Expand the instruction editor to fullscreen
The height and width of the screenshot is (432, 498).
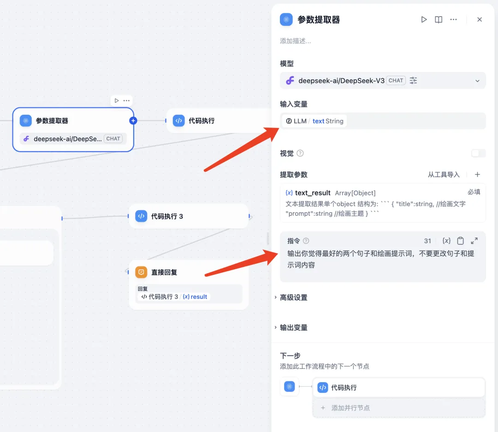pos(474,241)
